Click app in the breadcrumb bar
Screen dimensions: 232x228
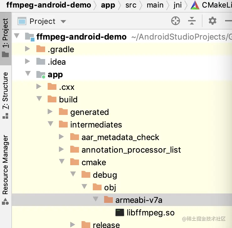tap(108, 5)
